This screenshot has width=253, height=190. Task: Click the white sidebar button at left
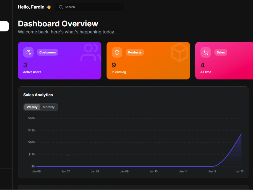[x=4, y=26]
